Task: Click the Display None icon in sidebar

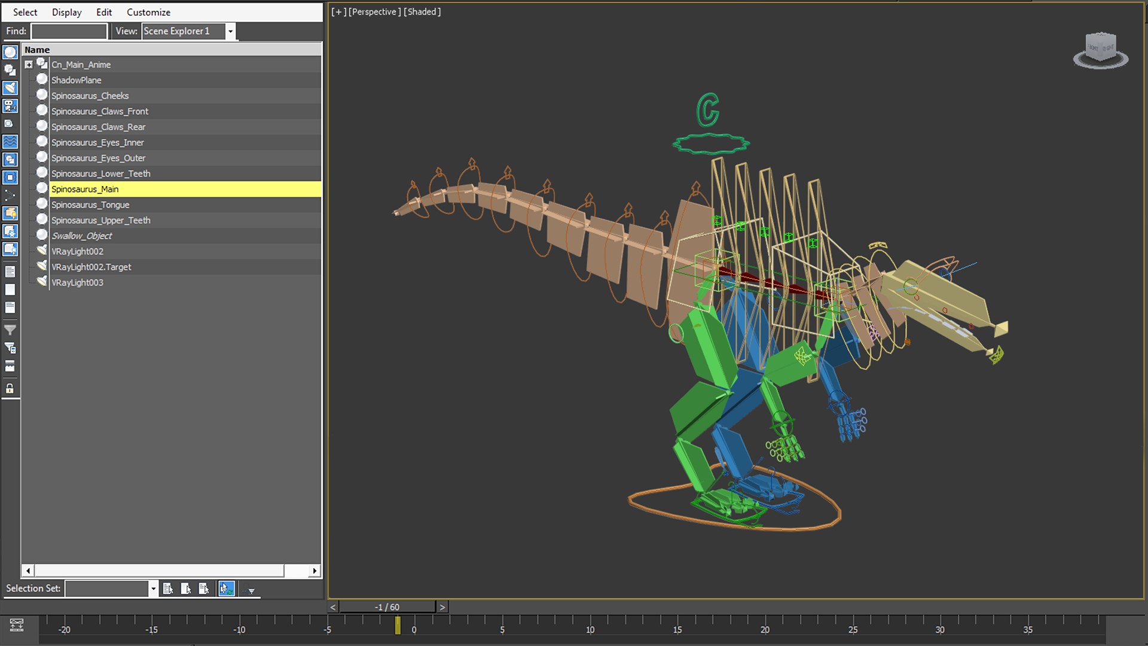Action: click(x=10, y=290)
